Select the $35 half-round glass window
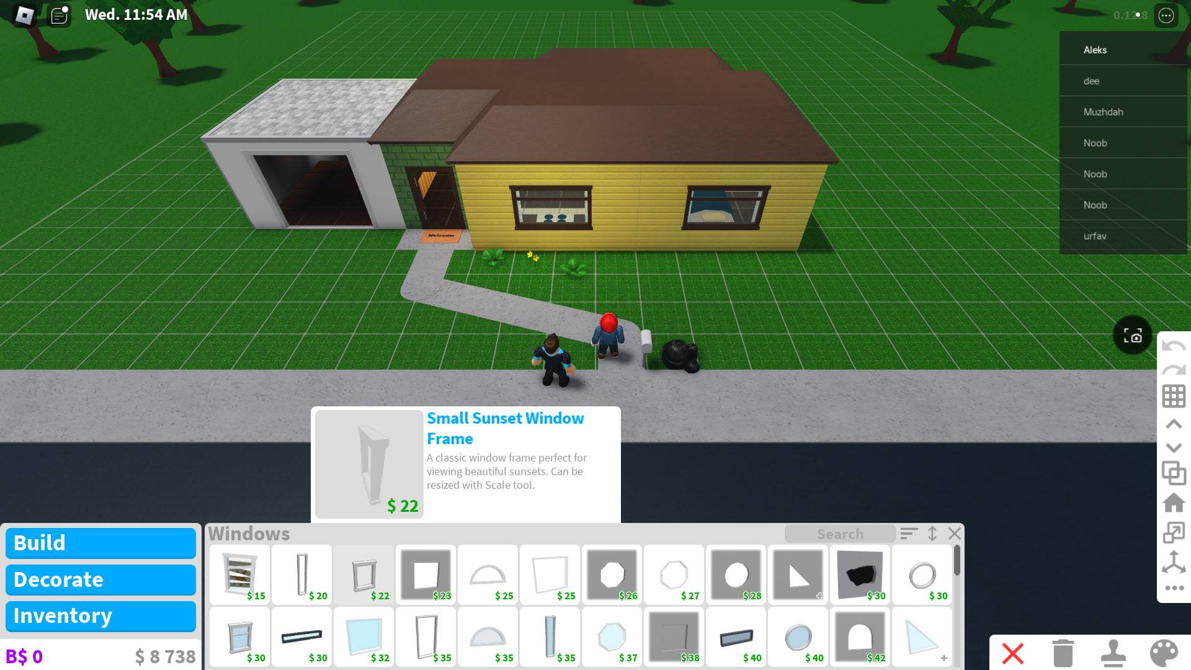This screenshot has width=1191, height=670. coord(488,637)
